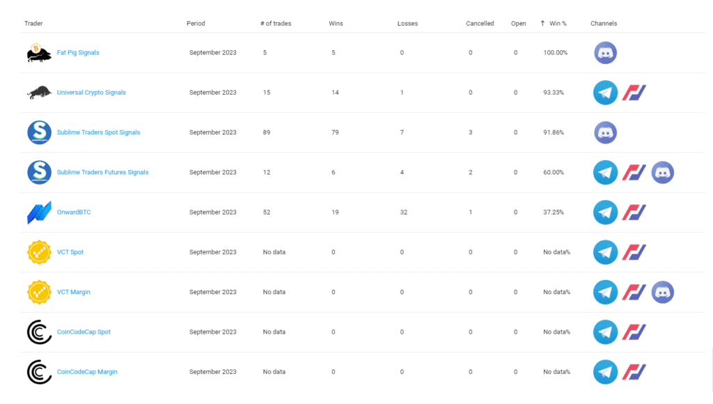Open the Fat Pig Signals trader link
Image resolution: width=713 pixels, height=404 pixels.
(x=78, y=53)
